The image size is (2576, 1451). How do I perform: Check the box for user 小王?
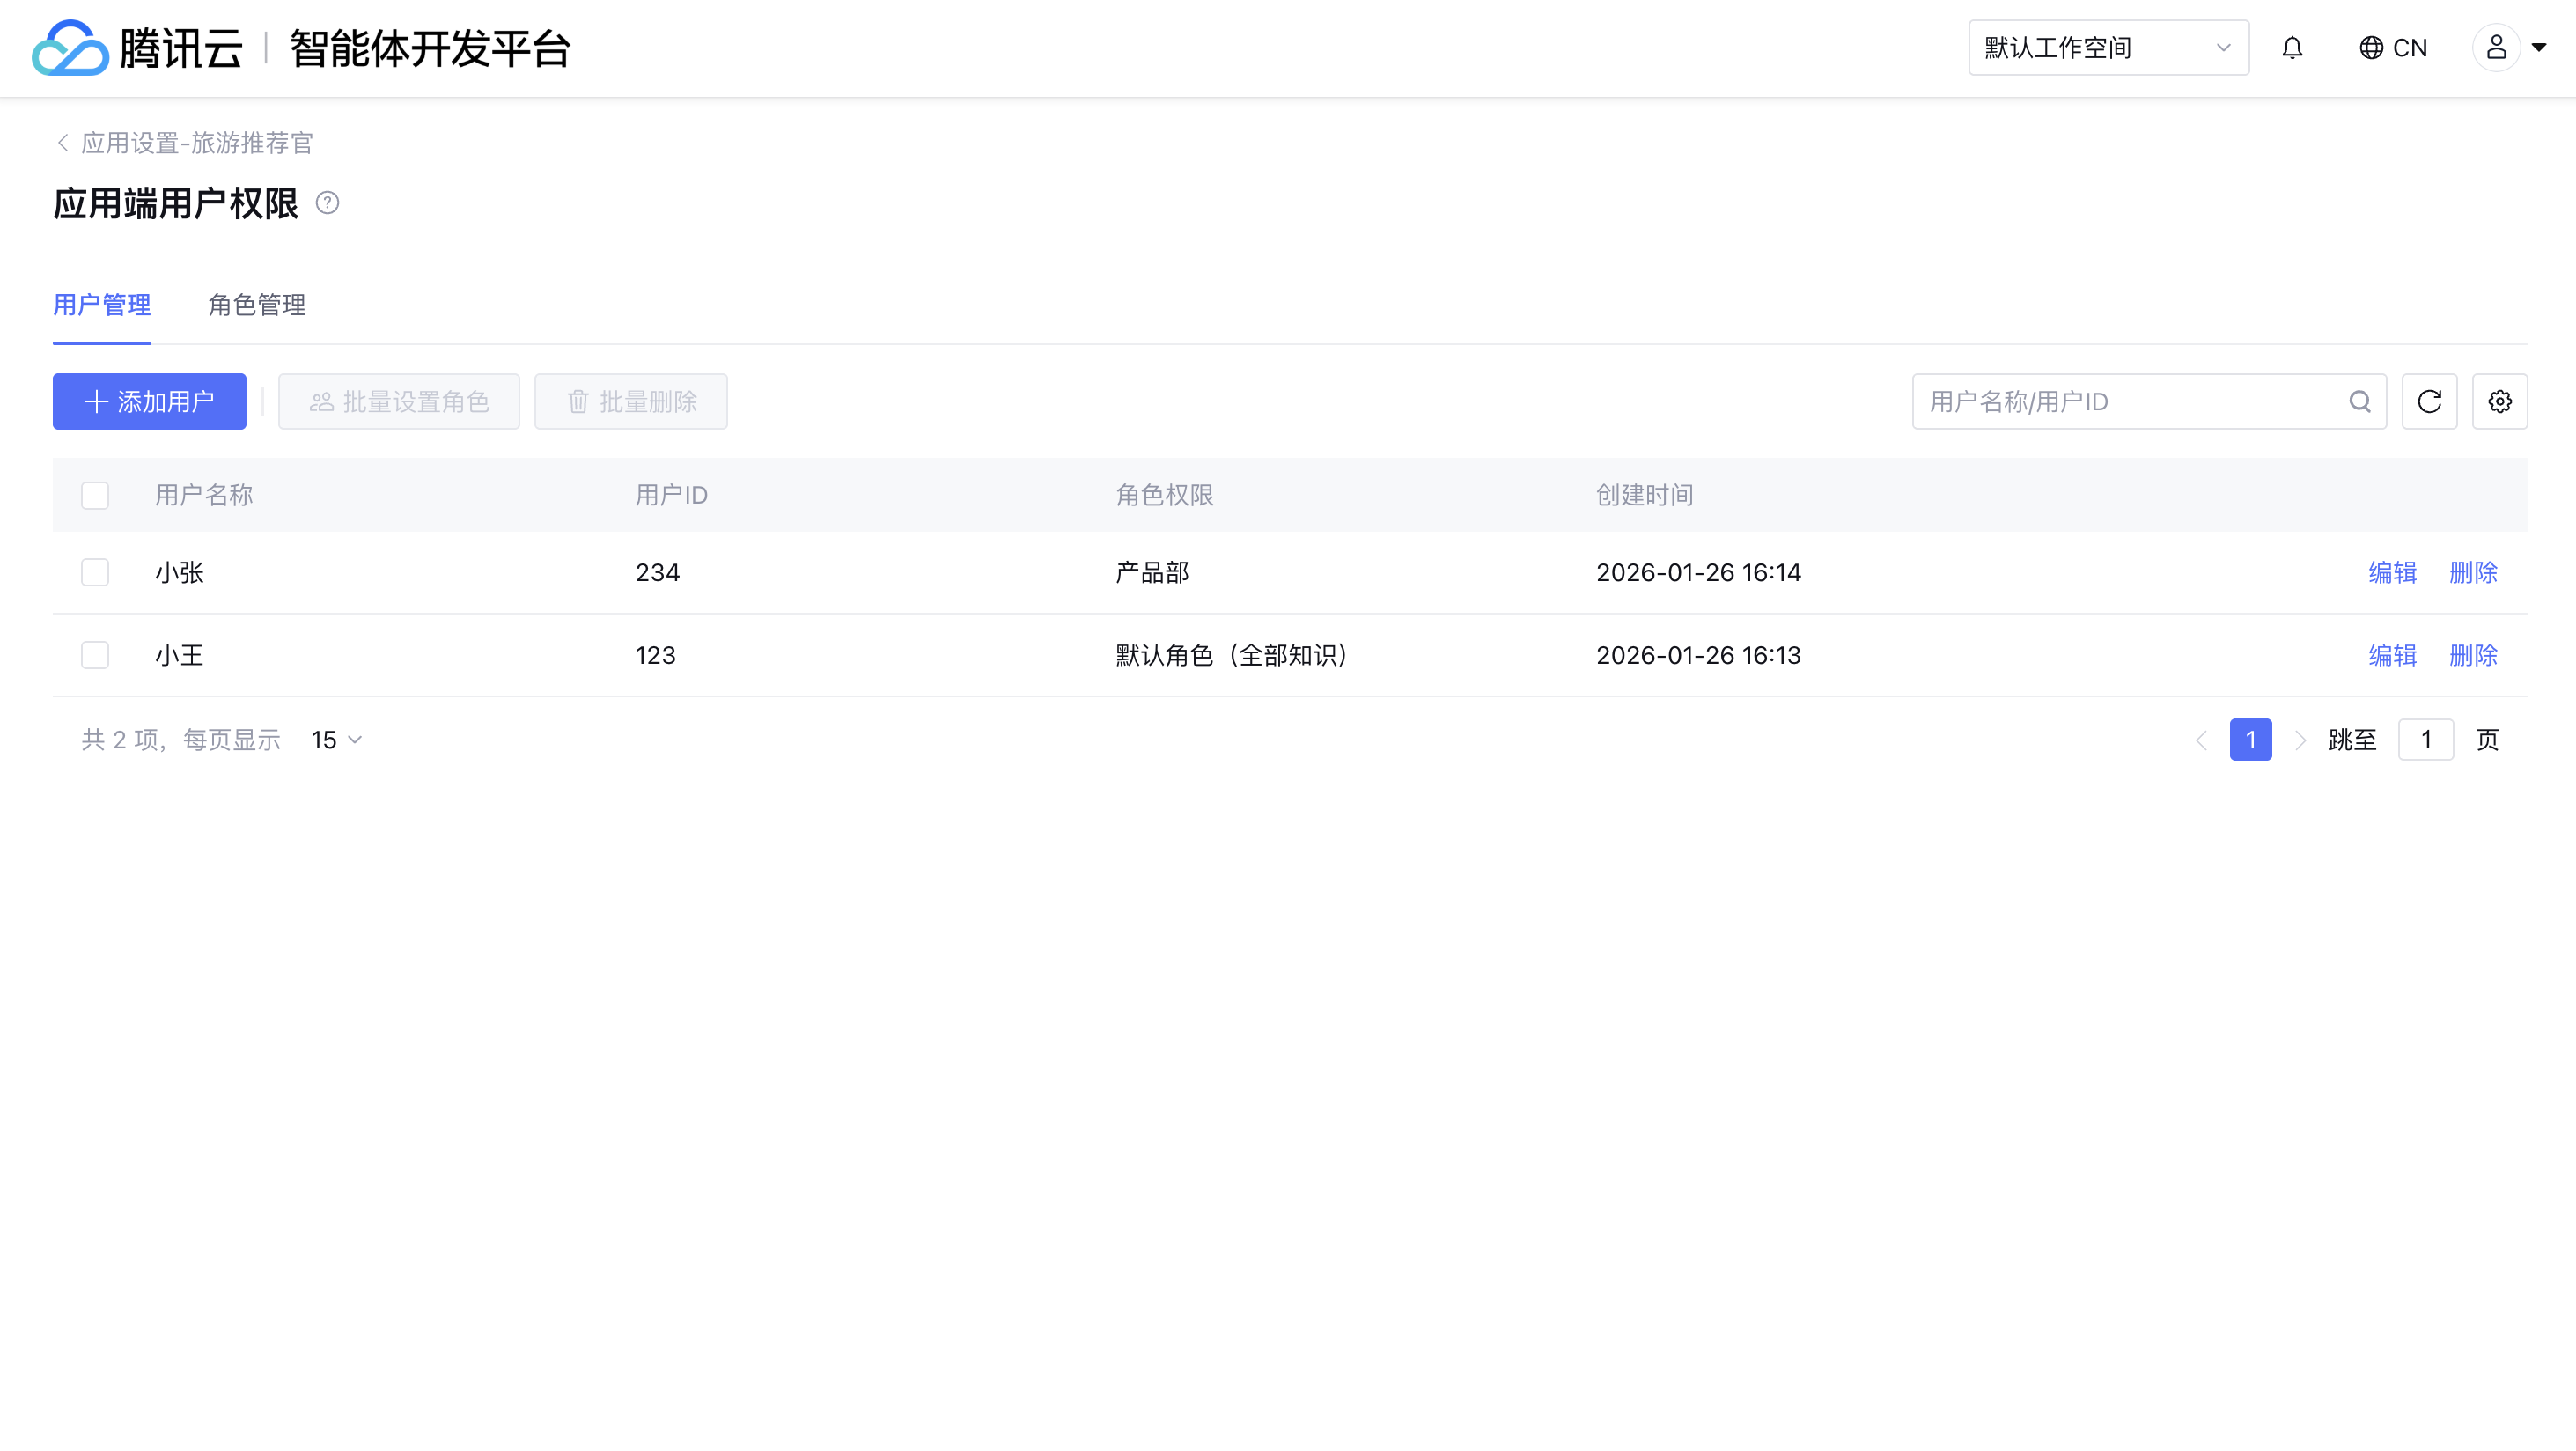point(95,656)
